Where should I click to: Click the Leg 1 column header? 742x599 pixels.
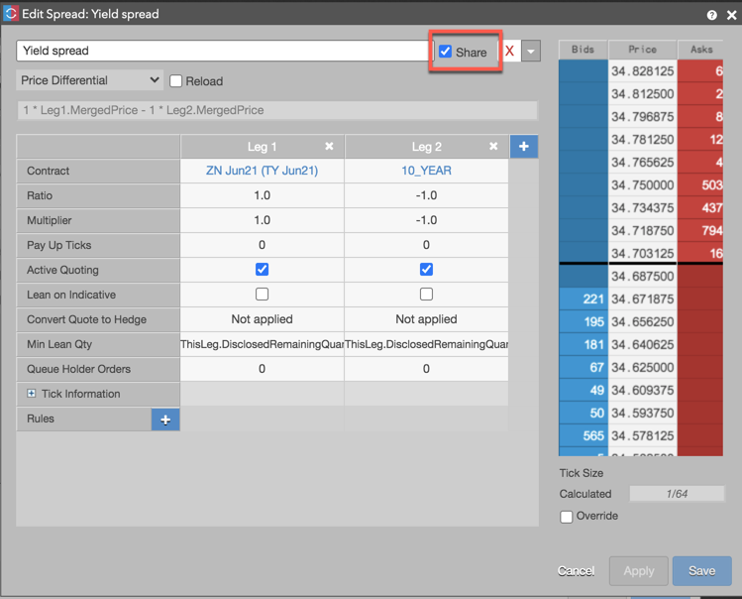coord(262,147)
